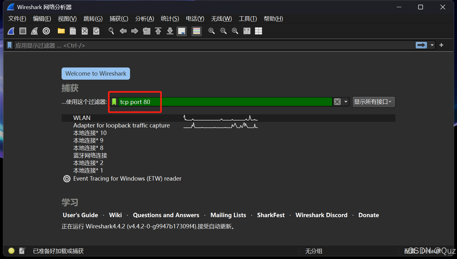This screenshot has width=457, height=259.
Task: Click the capture filter green bookmark icon
Action: 114,102
